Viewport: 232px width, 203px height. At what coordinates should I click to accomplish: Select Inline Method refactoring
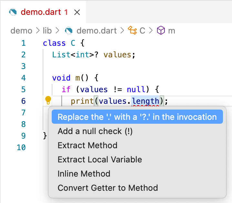[84, 174]
